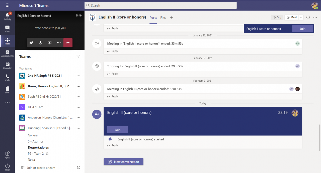The height and width of the screenshot is (173, 321).
Task: Join meeting from top banner
Action: 303,29
